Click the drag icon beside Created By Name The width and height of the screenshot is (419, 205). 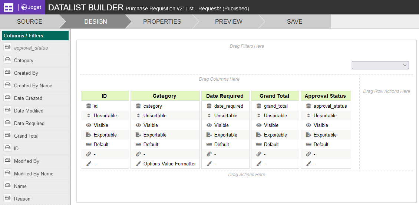(8, 85)
